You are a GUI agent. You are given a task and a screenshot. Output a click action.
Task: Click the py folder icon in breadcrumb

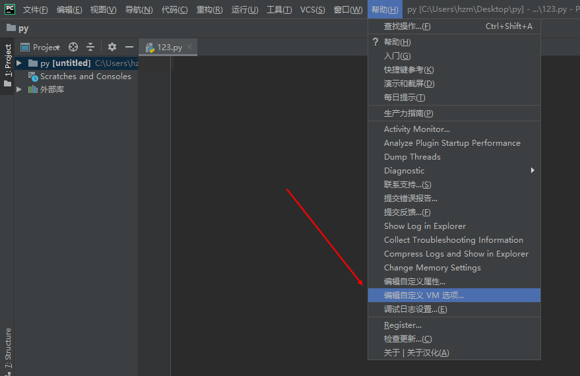[x=11, y=28]
